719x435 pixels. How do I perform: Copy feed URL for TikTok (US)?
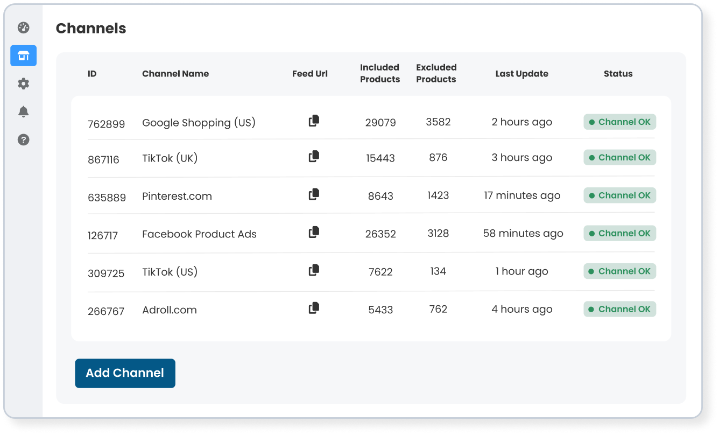[314, 270]
